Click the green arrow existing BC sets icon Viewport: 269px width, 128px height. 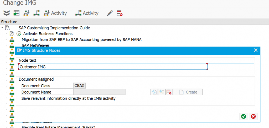tap(17, 13)
